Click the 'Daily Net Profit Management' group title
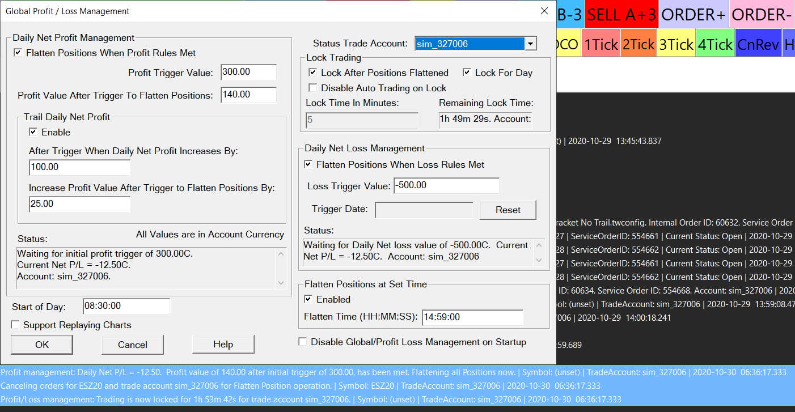The width and height of the screenshot is (795, 412). 74,38
